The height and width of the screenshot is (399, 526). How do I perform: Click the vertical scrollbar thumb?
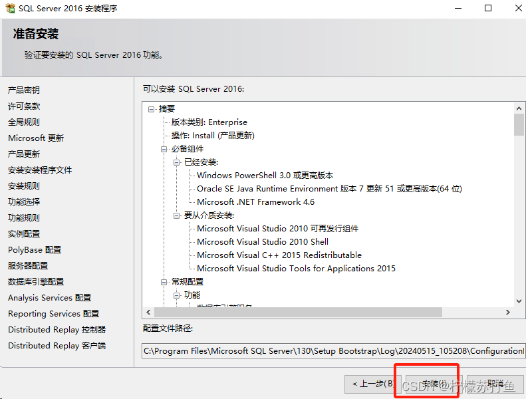pos(519,124)
